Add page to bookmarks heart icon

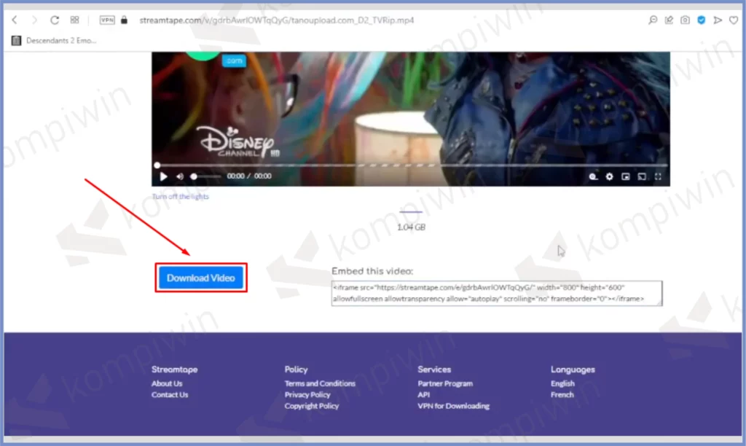click(x=733, y=20)
